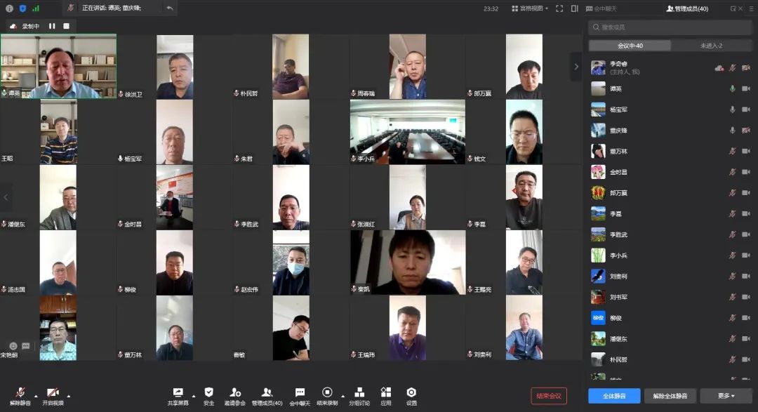Click the red 结束会议 end meeting button

click(x=549, y=396)
